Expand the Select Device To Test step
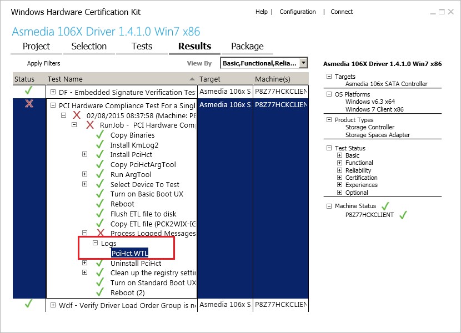This screenshot has width=461, height=333. pyautogui.click(x=84, y=184)
